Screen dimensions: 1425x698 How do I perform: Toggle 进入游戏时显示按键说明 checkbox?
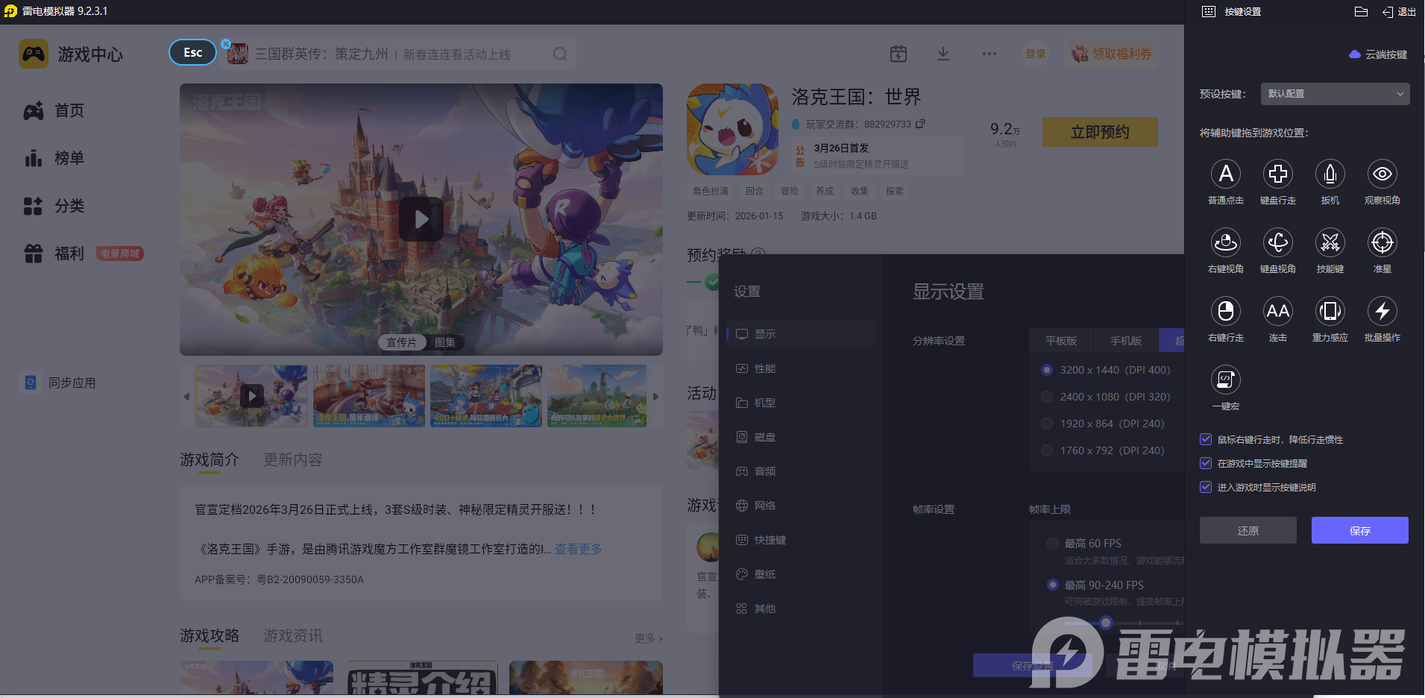[1205, 487]
